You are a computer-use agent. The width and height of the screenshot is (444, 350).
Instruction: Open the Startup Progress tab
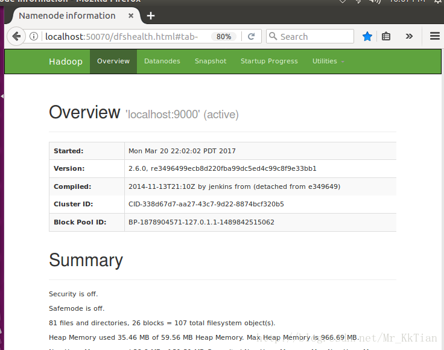[269, 61]
